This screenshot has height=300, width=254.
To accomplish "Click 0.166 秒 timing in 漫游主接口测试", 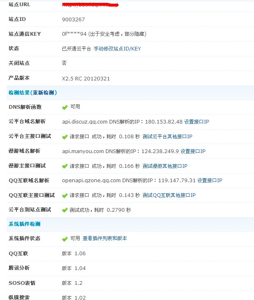I will point(130,166).
